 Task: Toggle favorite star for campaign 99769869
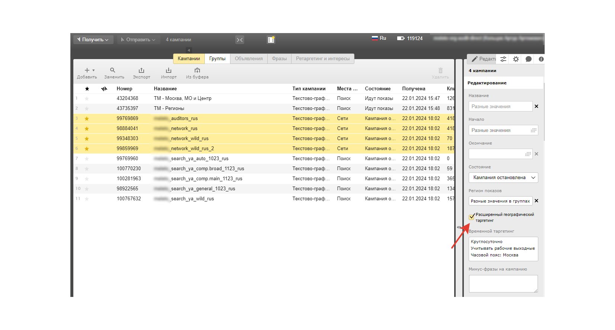coord(87,119)
